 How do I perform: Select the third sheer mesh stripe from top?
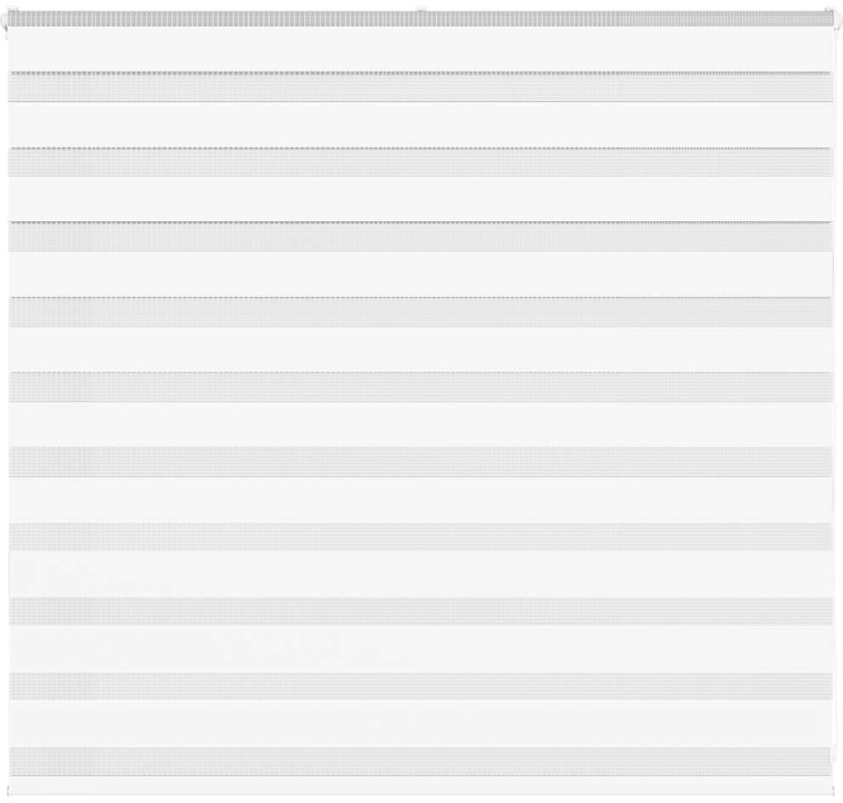coord(421,236)
